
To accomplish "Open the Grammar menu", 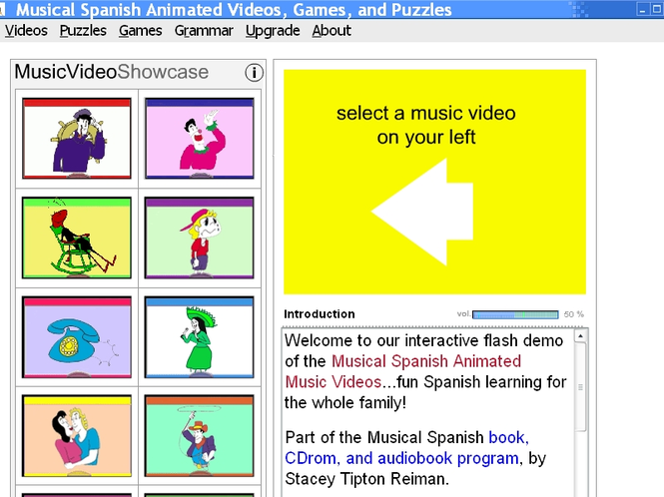I will point(204,31).
